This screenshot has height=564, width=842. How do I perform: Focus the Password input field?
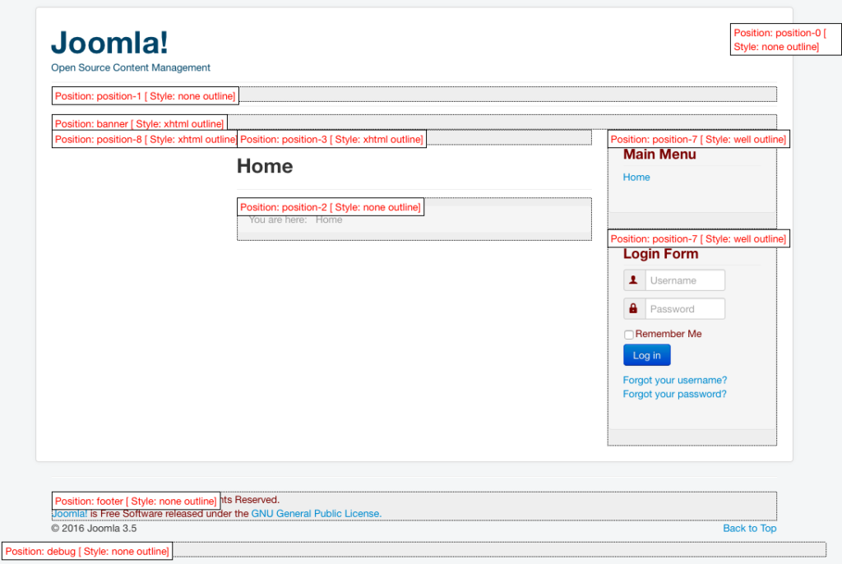(x=685, y=308)
